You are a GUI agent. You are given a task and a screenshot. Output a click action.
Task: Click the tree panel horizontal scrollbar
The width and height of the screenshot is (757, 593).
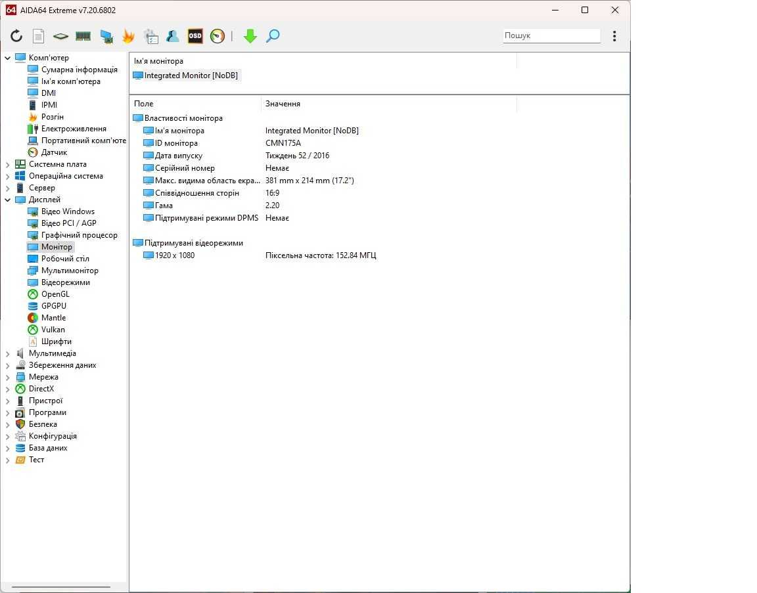coord(61,586)
